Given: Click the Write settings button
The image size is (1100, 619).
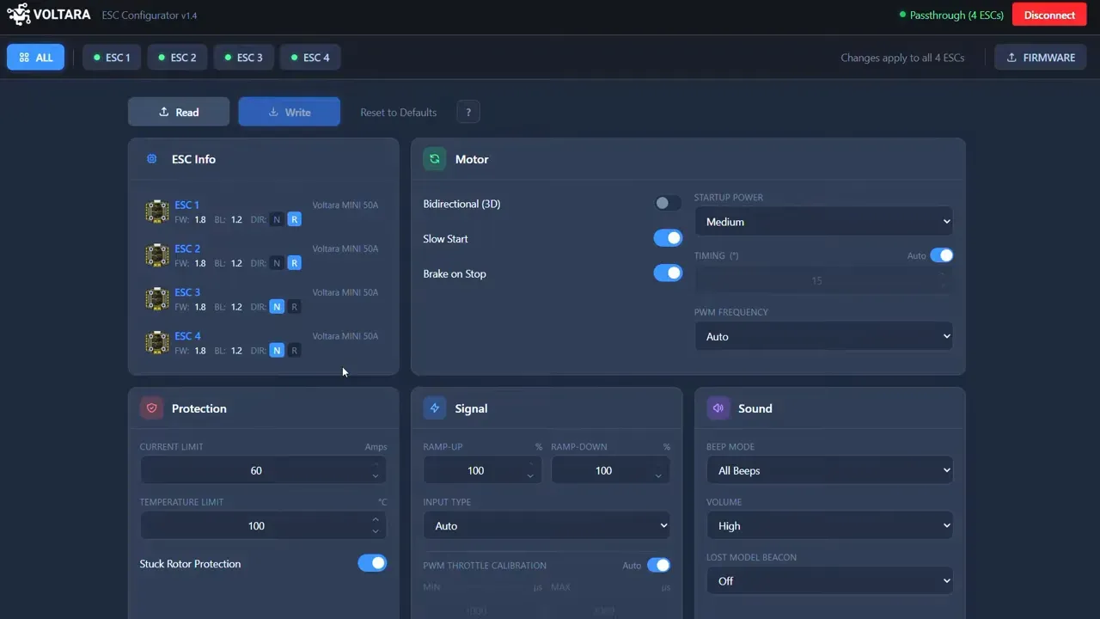Looking at the screenshot, I should [x=290, y=112].
